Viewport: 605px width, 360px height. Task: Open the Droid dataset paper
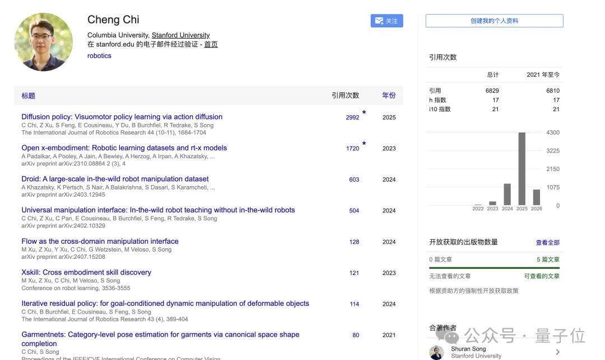[115, 179]
